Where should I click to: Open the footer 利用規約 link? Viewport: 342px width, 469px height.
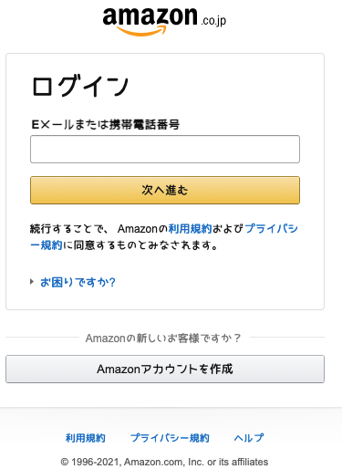(x=86, y=438)
